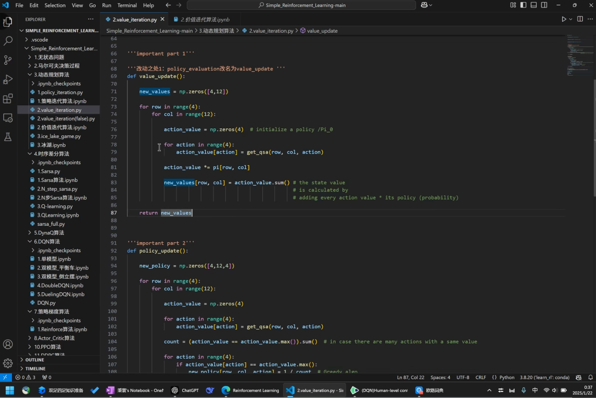Open the Extensions view
This screenshot has width=596, height=398.
click(8, 99)
